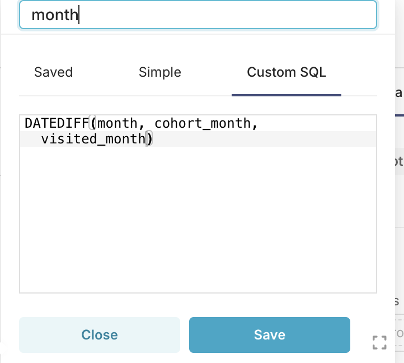Focus the 'month' name input field
The height and width of the screenshot is (363, 404).
[198, 15]
